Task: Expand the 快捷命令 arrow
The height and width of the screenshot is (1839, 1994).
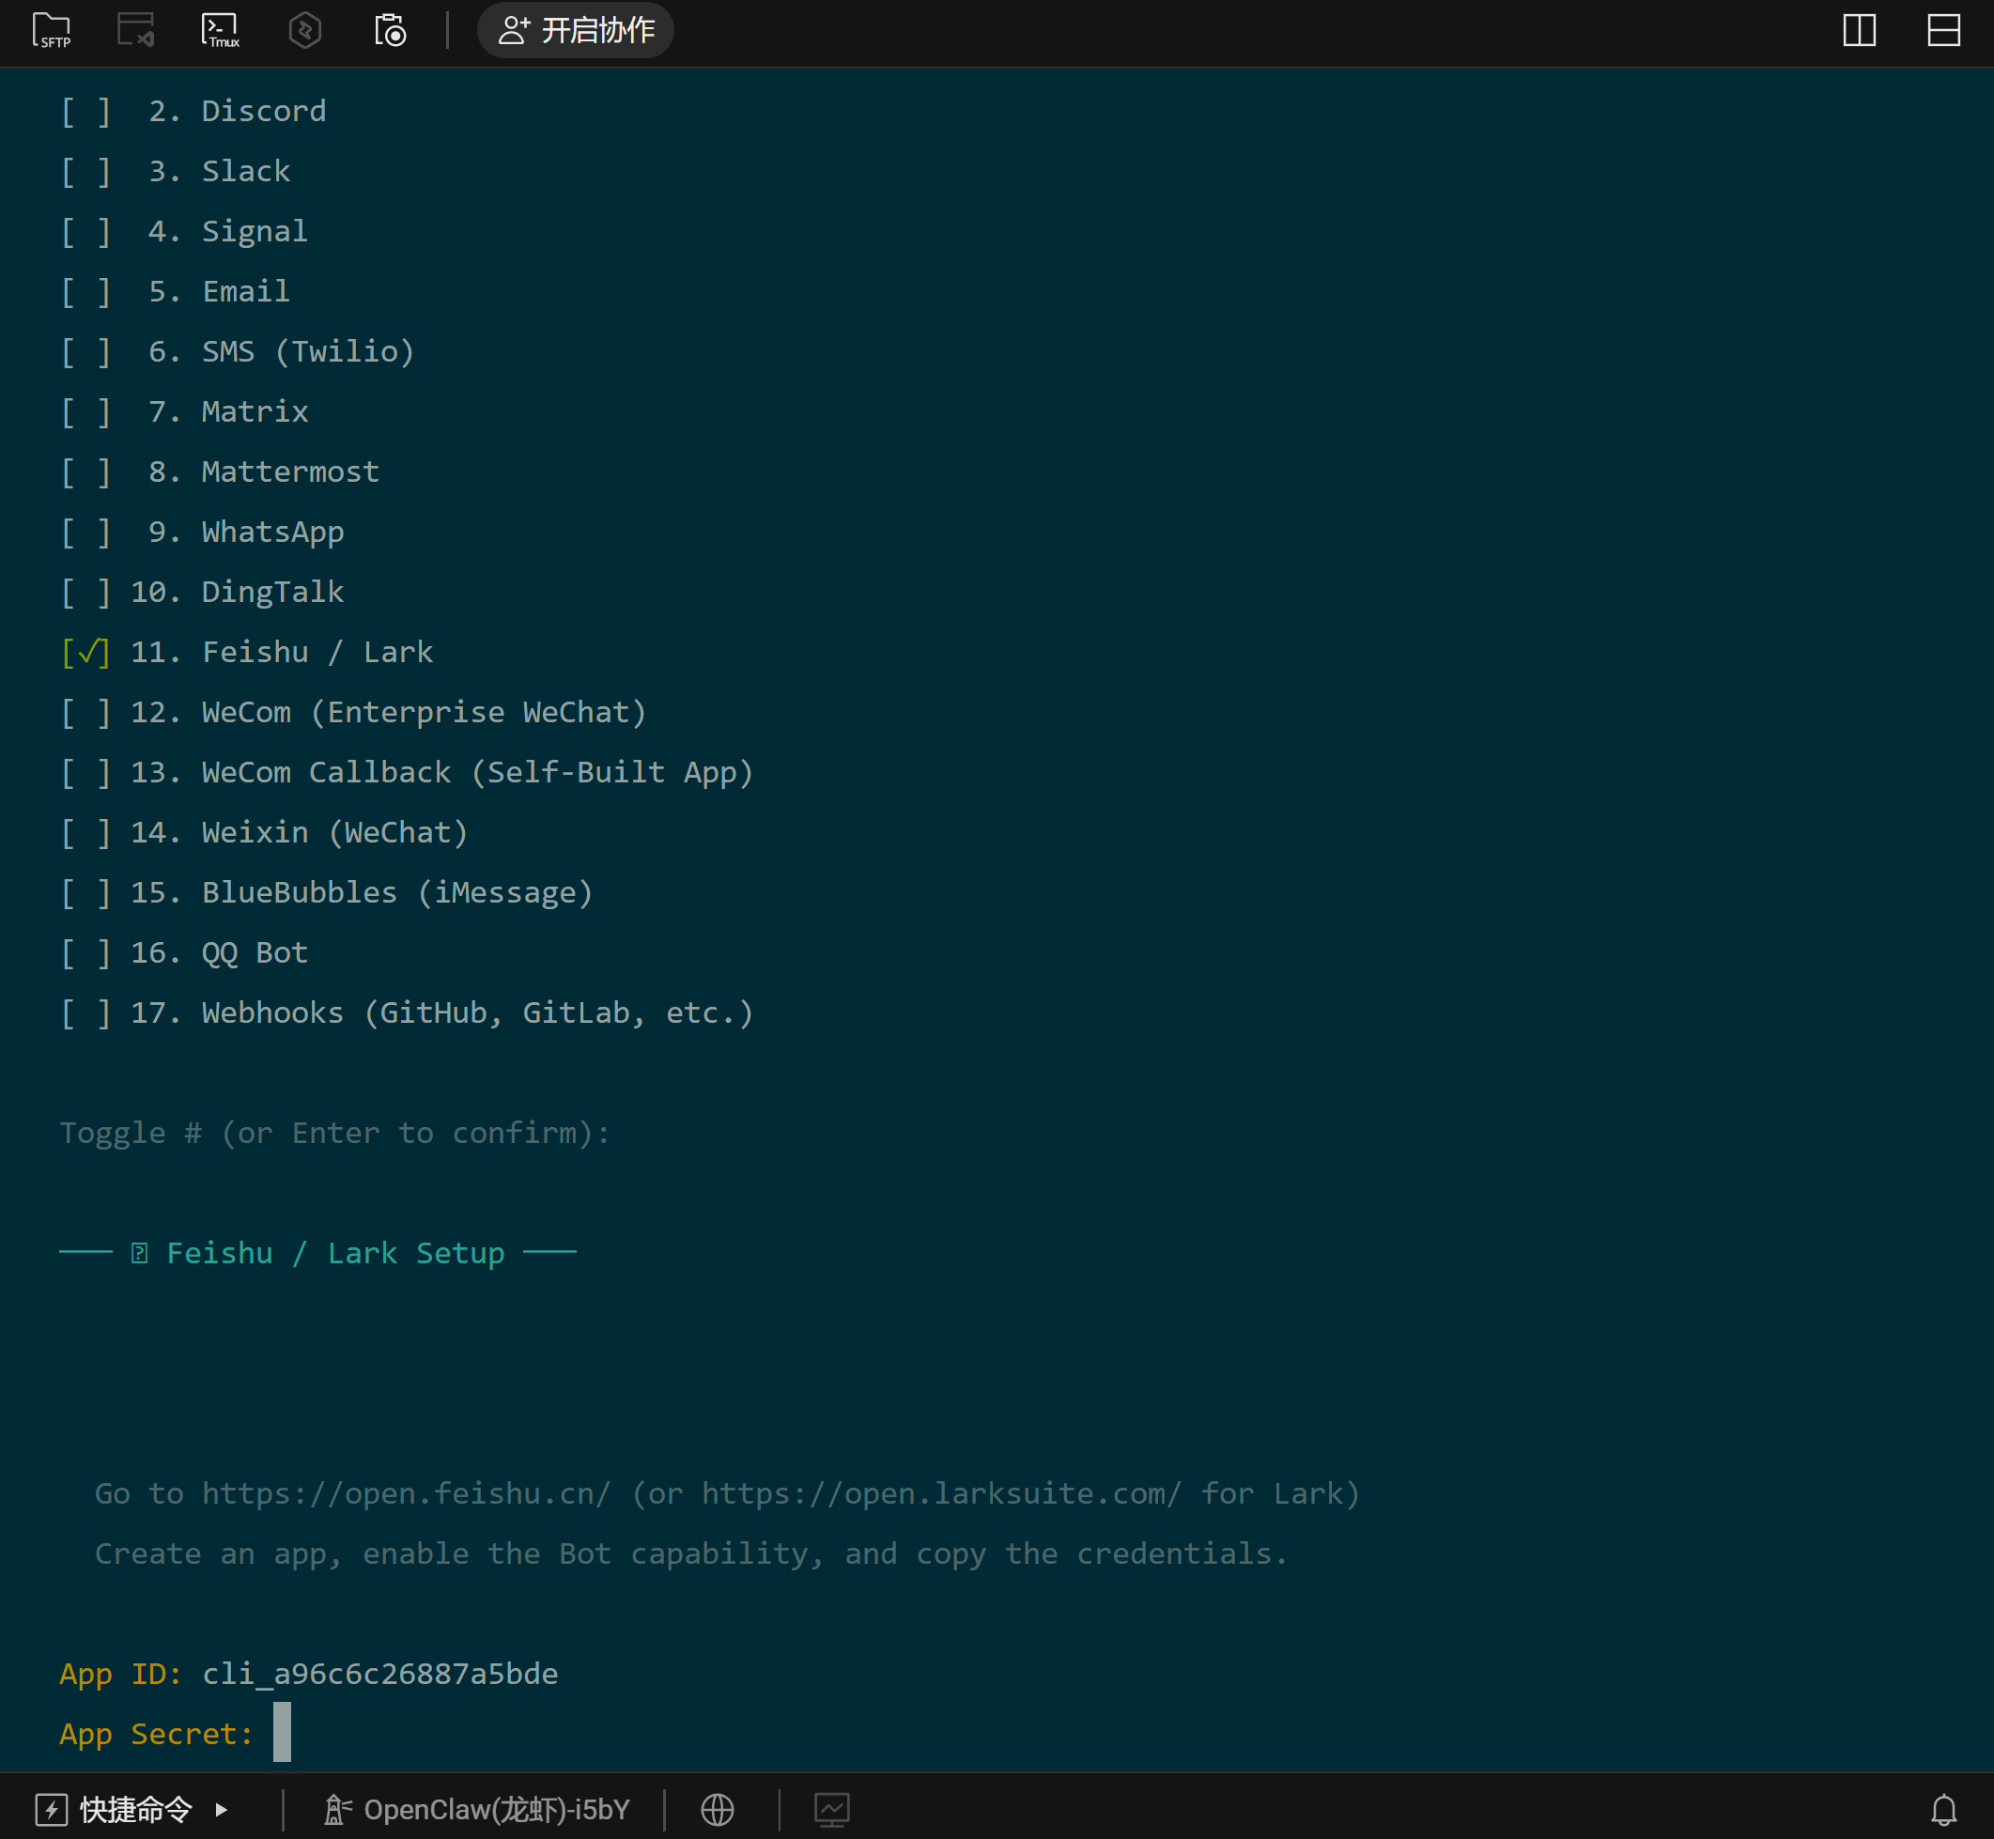Action: click(x=221, y=1809)
